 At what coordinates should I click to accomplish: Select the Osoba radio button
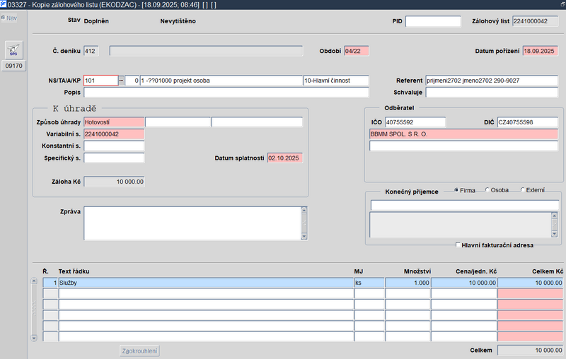487,190
